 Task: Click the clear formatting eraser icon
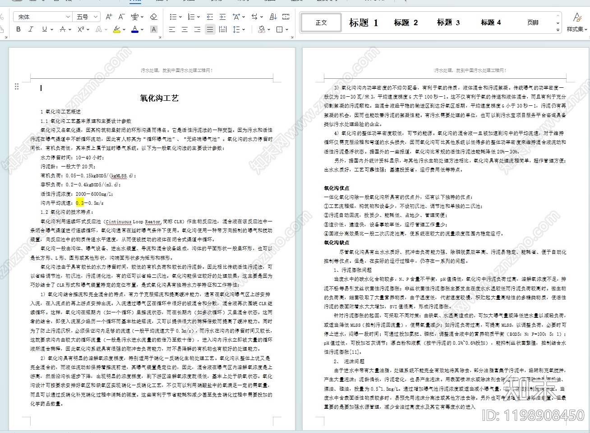pos(154,17)
